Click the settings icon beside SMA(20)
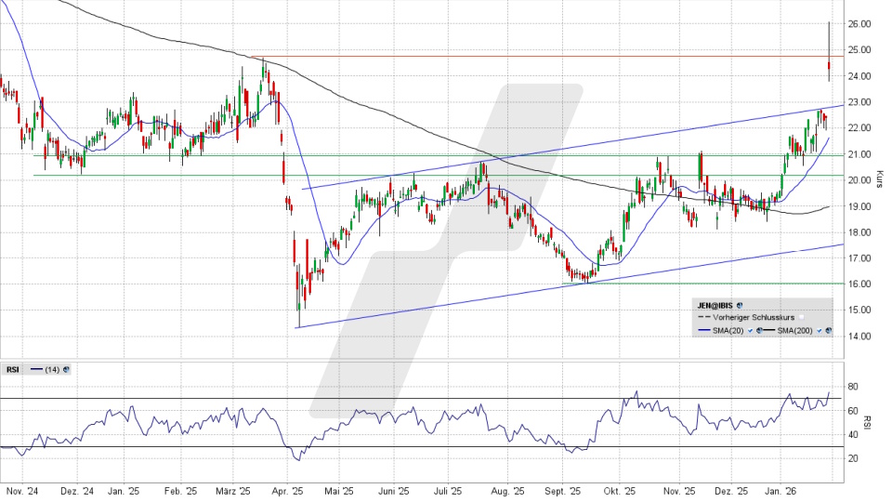Viewport: 892px width, 502px height. click(758, 331)
